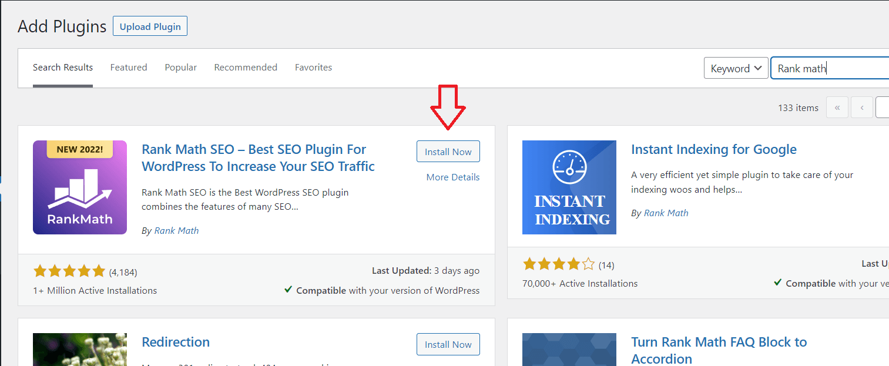Open More Details for Rank Math SEO

(453, 177)
